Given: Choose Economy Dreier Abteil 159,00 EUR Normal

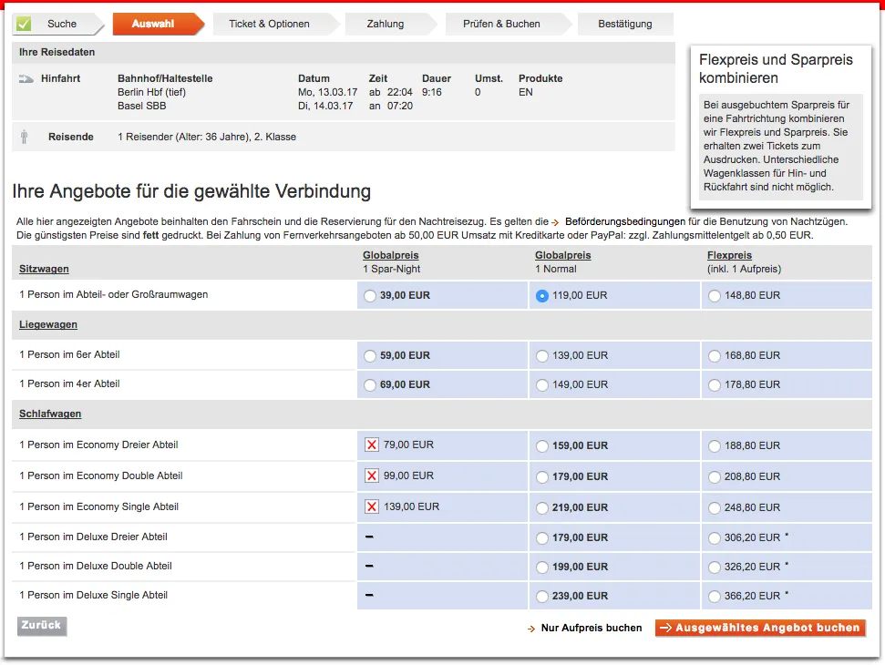Looking at the screenshot, I should pos(542,446).
